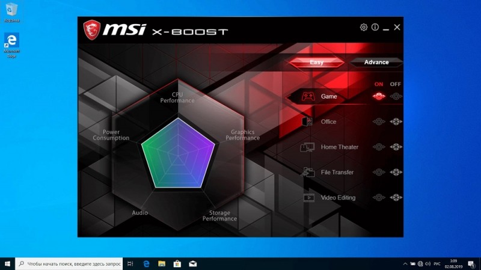This screenshot has height=270, width=481.
Task: Click the MSI dragon shield logo
Action: pyautogui.click(x=92, y=30)
